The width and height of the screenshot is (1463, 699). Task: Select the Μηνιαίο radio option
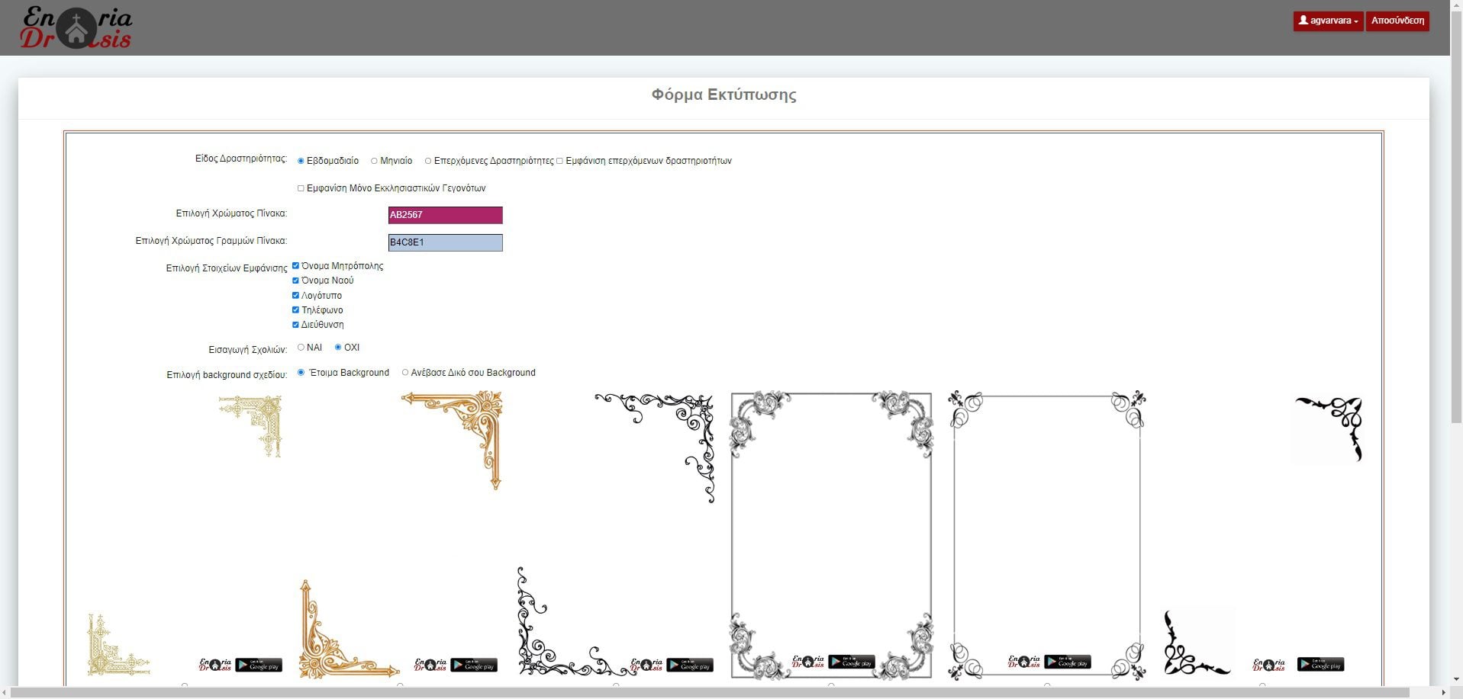pos(374,161)
